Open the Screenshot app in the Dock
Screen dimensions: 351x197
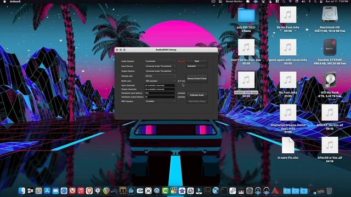click(148, 191)
